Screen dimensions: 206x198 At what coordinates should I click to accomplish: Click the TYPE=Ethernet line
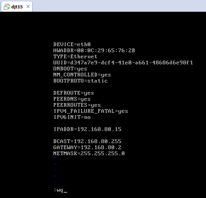[x=75, y=57]
